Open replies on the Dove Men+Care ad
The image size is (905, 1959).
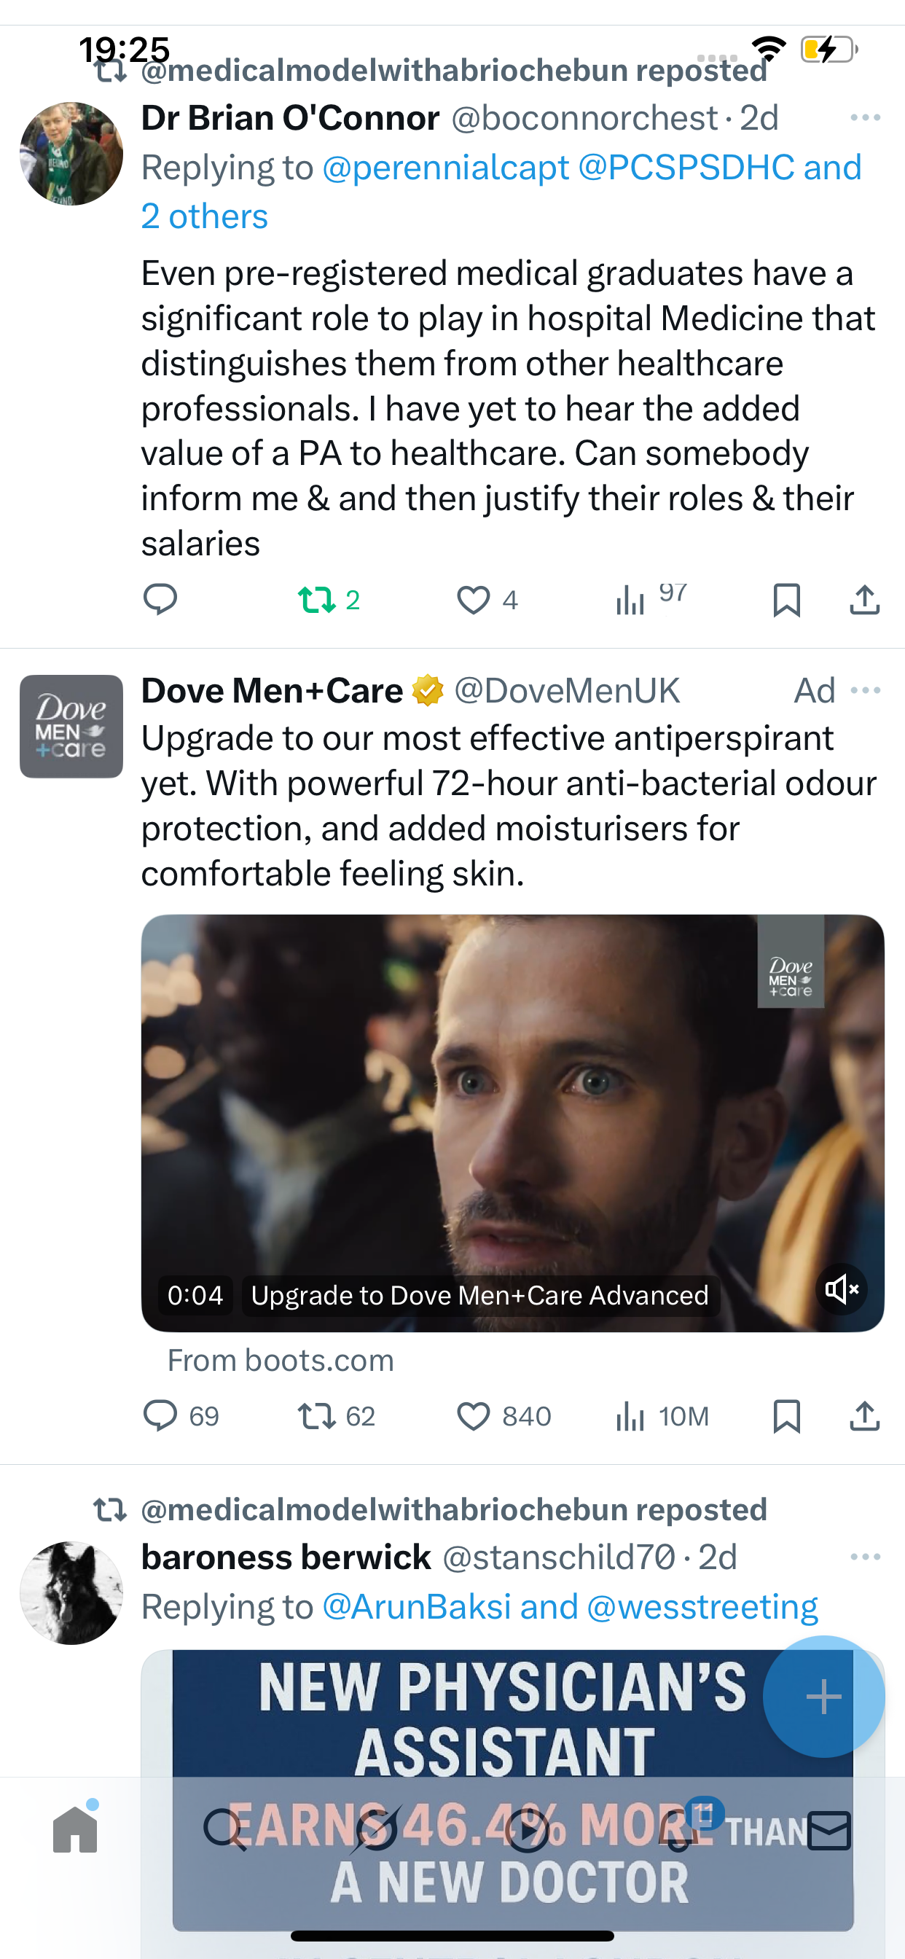tap(160, 1416)
